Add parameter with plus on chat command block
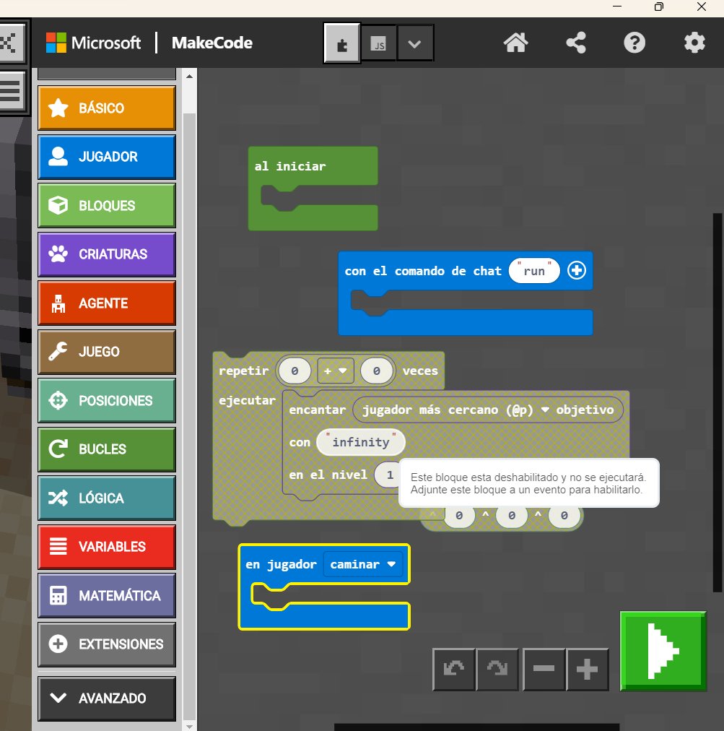The width and height of the screenshot is (724, 731). [x=577, y=271]
